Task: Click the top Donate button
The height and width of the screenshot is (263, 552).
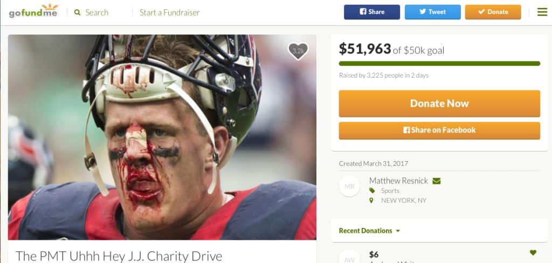Action: pyautogui.click(x=493, y=12)
